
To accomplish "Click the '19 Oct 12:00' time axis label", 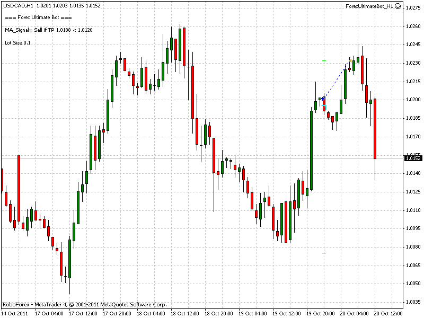I will pos(287,313).
